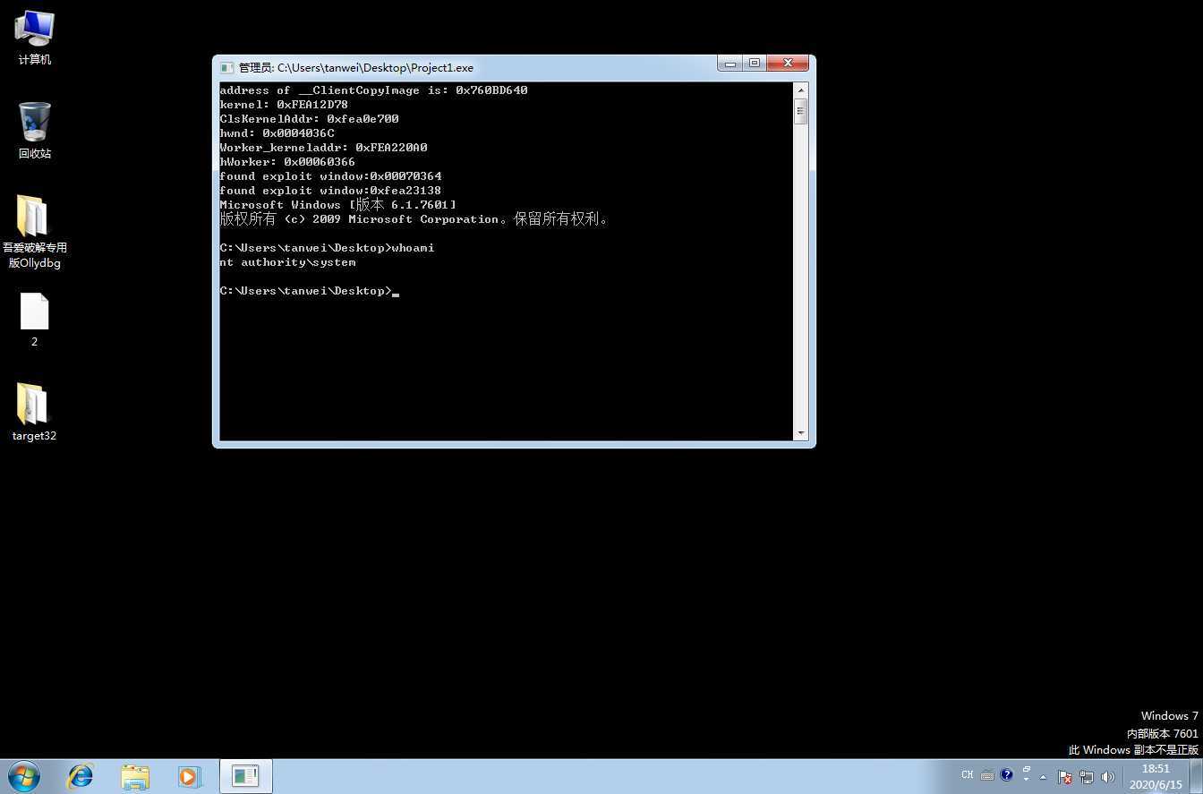
Task: Click the 'hwnd: 0x0004036C' line
Action: 277,133
